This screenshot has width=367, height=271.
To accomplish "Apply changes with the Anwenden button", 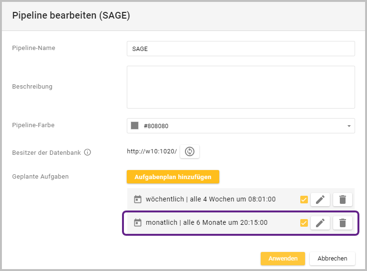I will click(x=283, y=258).
